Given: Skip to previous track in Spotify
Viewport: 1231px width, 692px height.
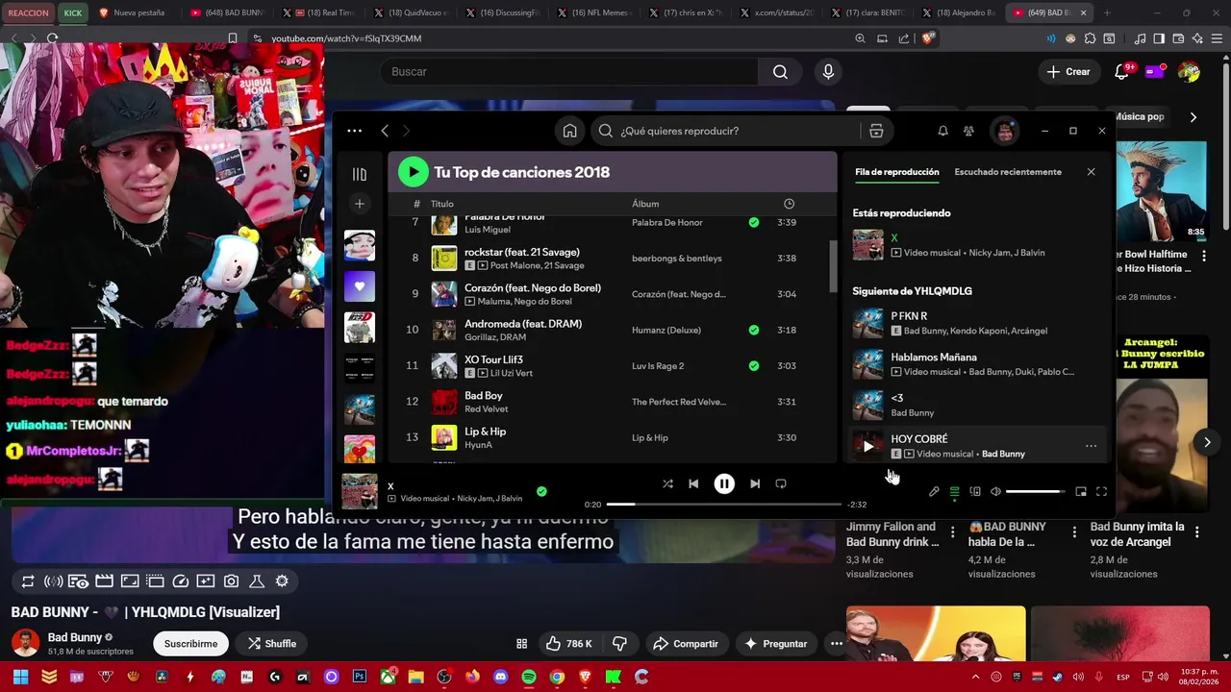Looking at the screenshot, I should pos(693,483).
